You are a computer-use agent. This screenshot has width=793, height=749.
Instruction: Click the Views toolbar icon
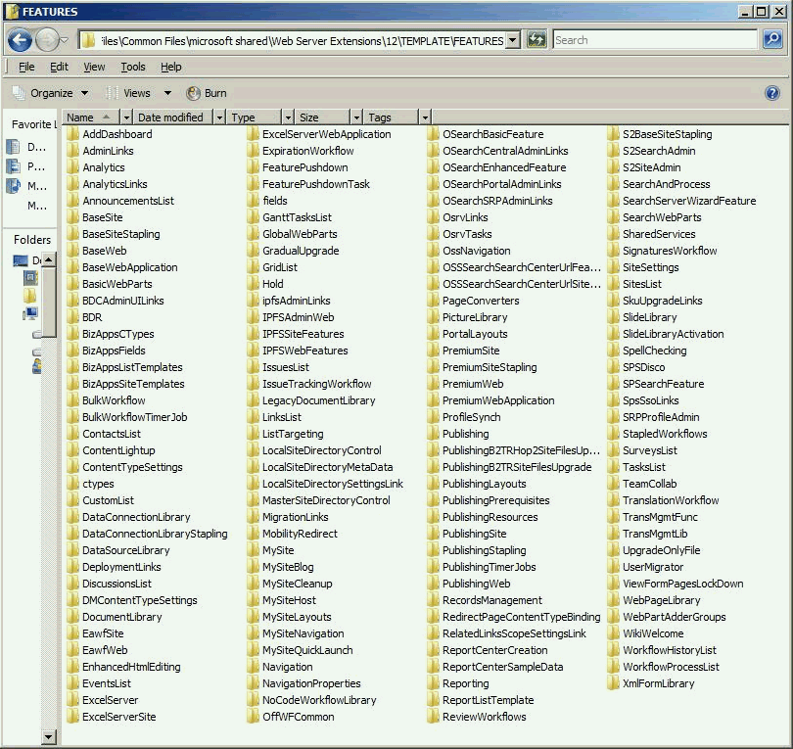[x=113, y=93]
